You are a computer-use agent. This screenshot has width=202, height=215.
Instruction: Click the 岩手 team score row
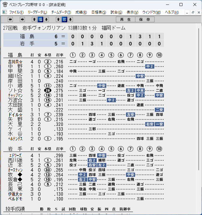tap(83, 44)
